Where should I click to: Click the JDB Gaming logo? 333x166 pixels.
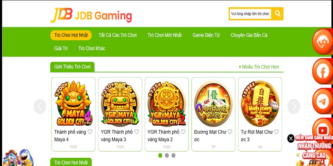click(x=91, y=15)
